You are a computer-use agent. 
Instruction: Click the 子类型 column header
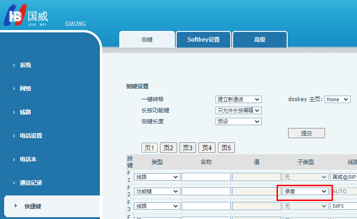[306, 162]
